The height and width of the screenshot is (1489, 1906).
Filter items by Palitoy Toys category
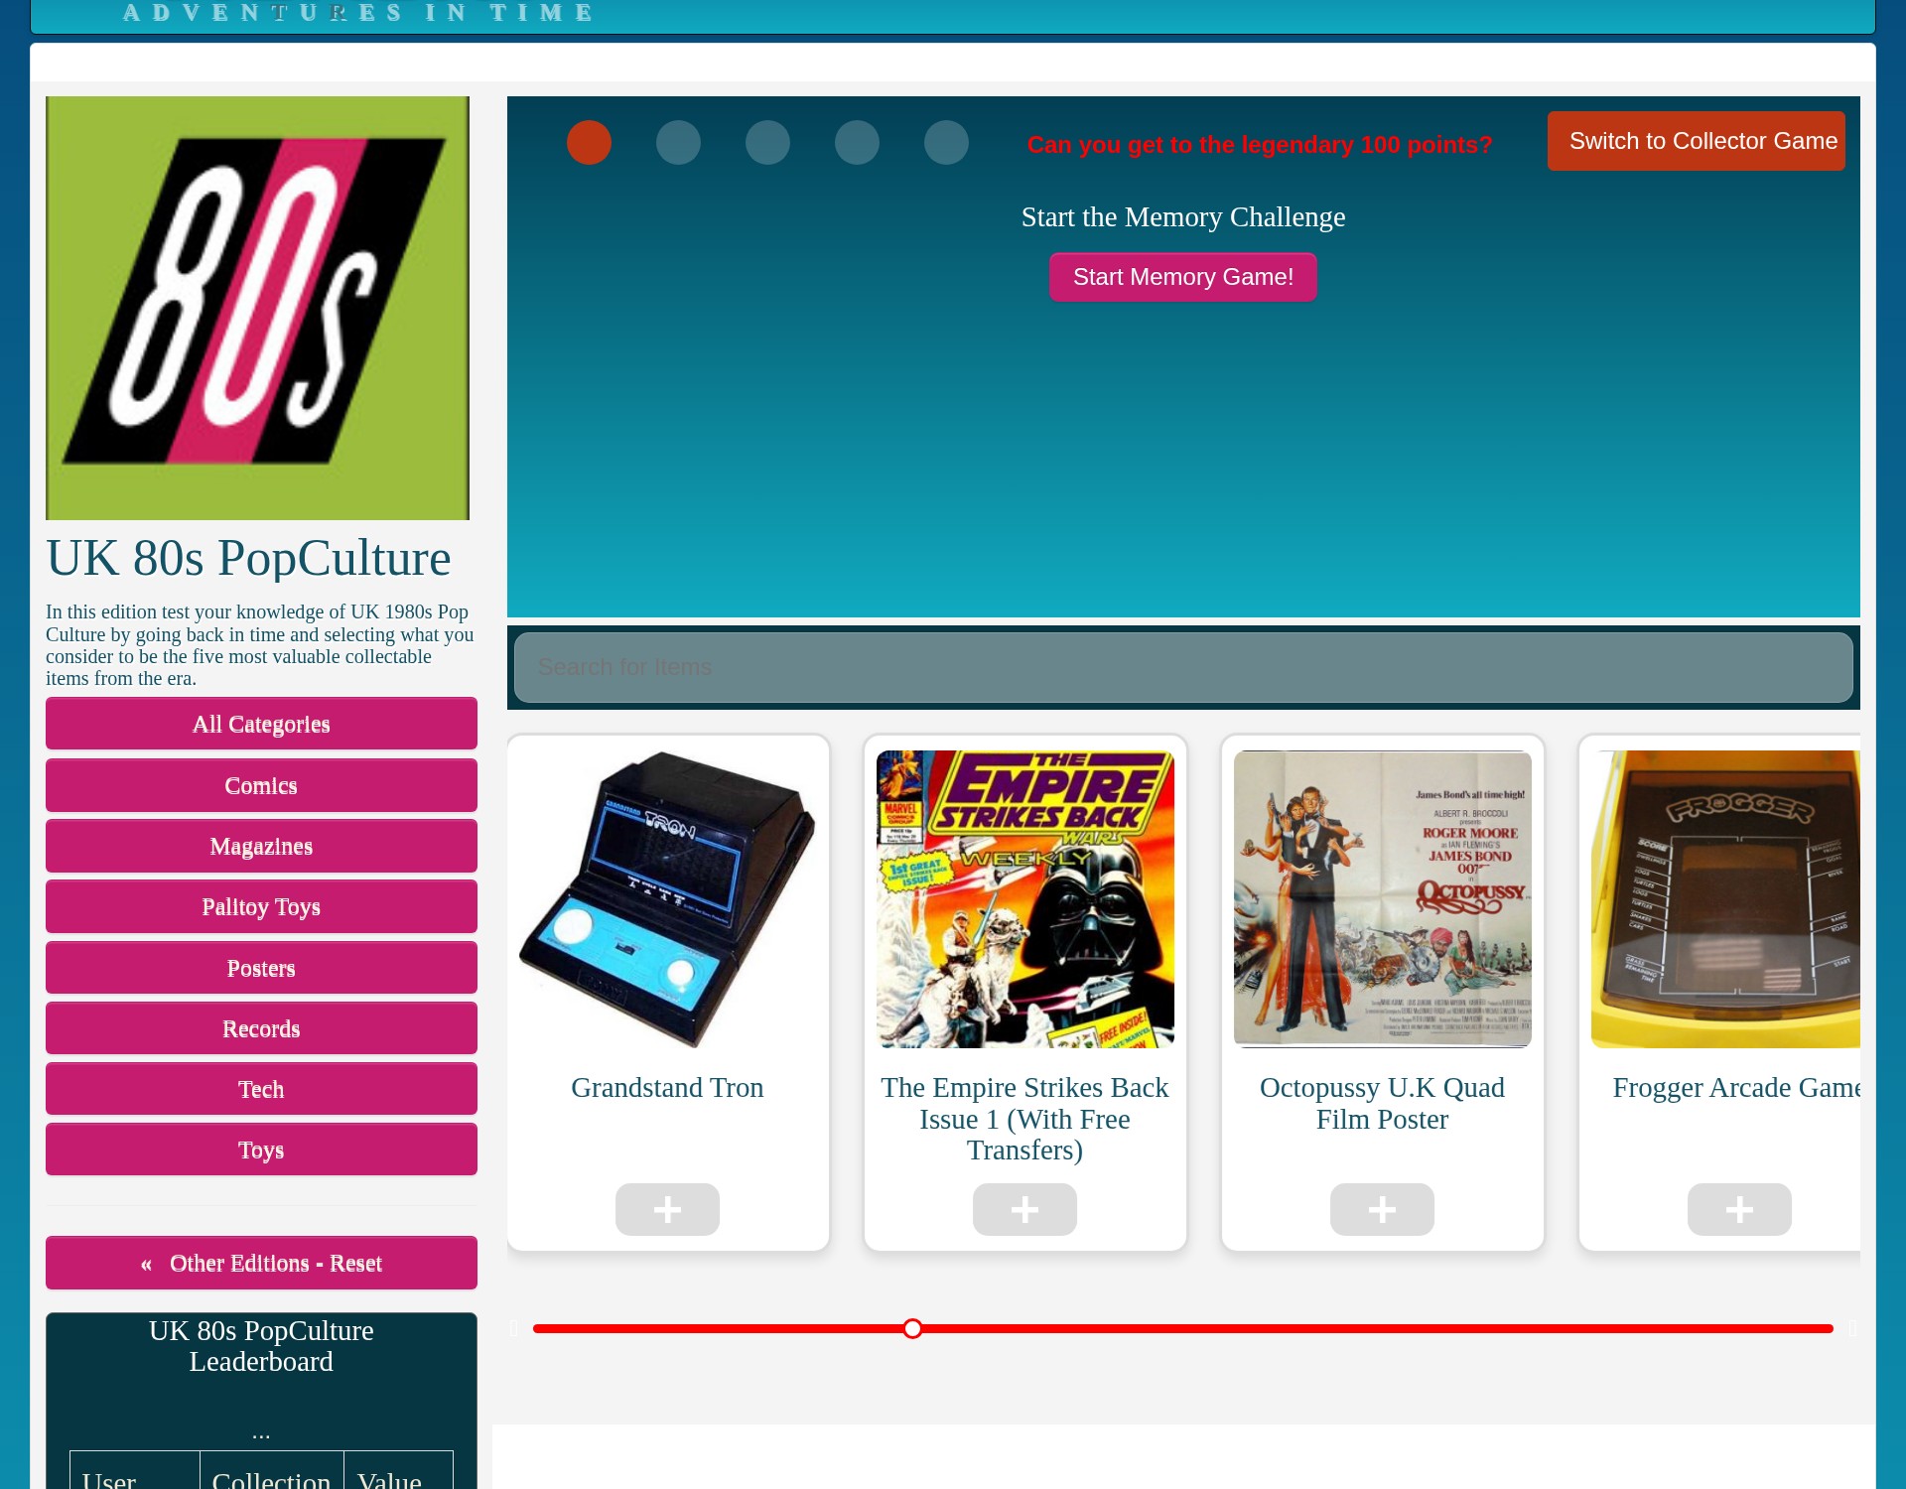click(x=261, y=906)
